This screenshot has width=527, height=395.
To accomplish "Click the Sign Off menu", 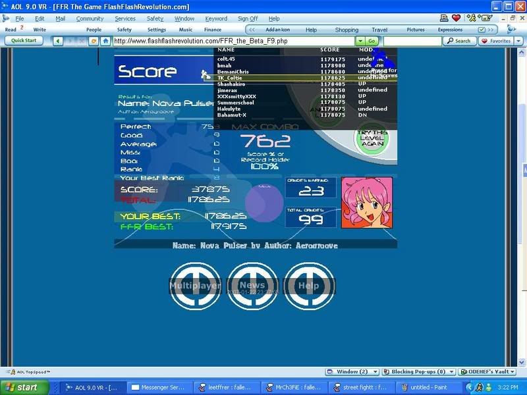I will coord(248,18).
